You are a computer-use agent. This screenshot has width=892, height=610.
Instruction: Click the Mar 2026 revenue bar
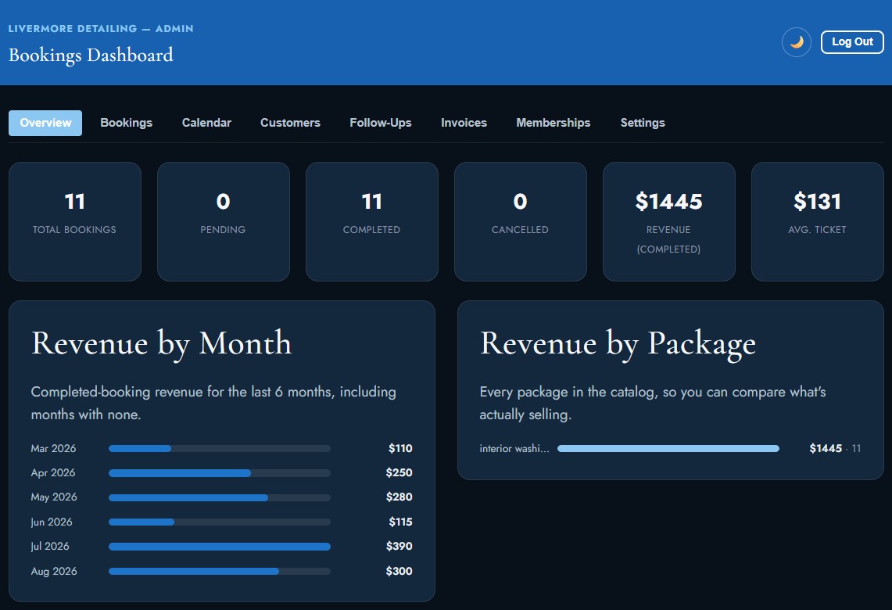(219, 448)
